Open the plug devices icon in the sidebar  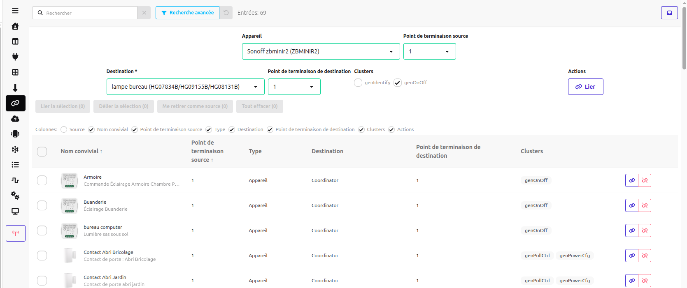pos(15,57)
